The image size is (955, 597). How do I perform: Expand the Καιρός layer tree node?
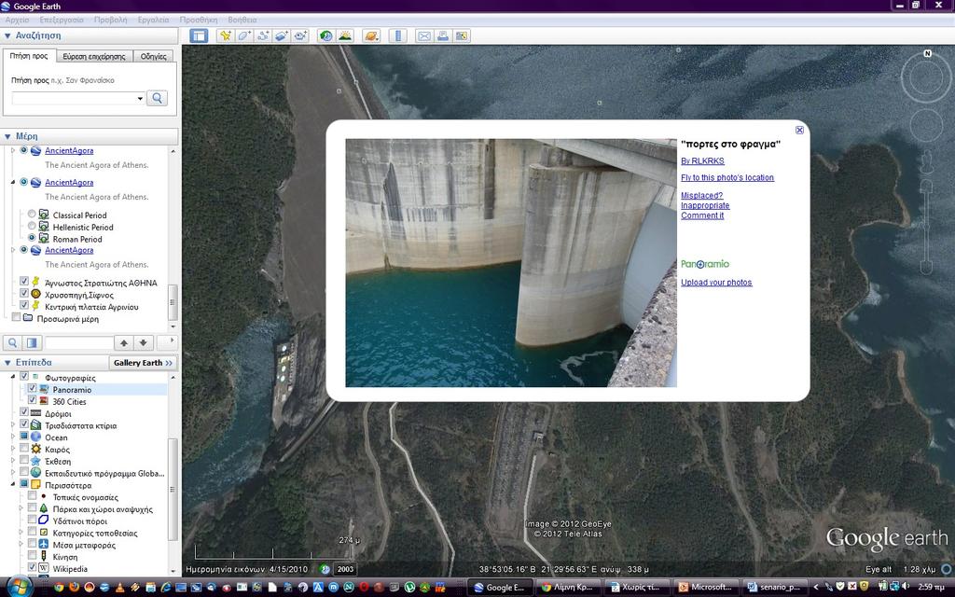[x=13, y=449]
